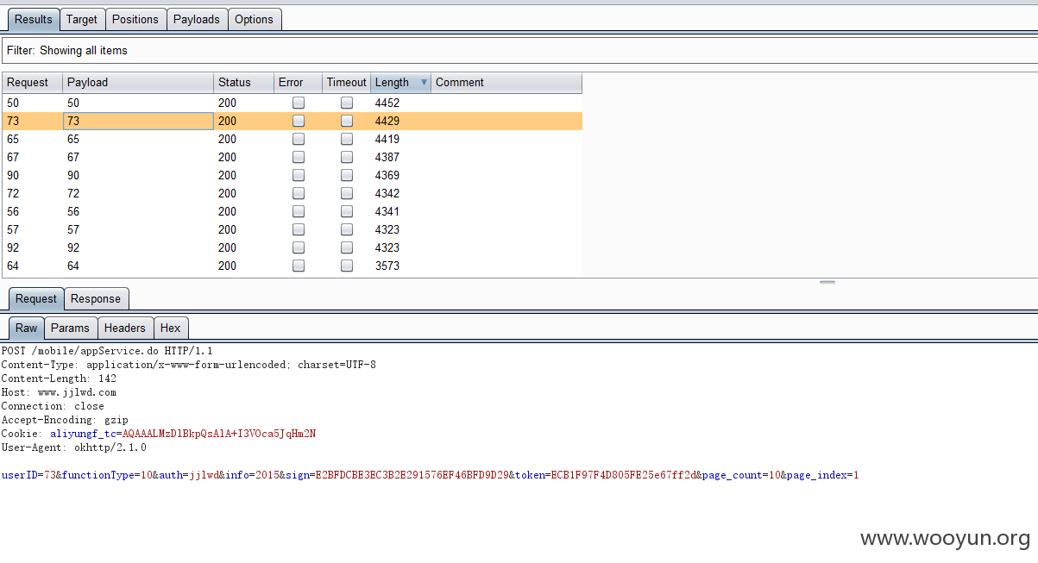Toggle Timeout checkbox for request 73
The image size is (1038, 563).
(x=347, y=121)
